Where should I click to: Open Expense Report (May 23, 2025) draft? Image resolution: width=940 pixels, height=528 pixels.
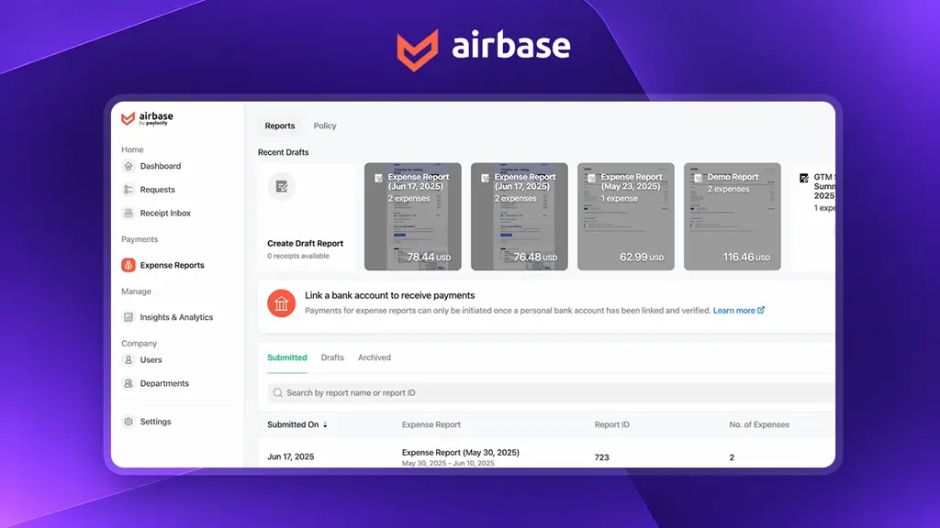626,216
